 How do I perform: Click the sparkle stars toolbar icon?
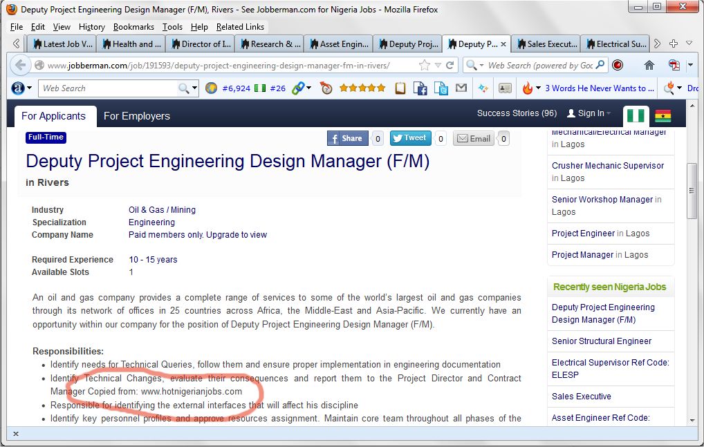point(483,88)
